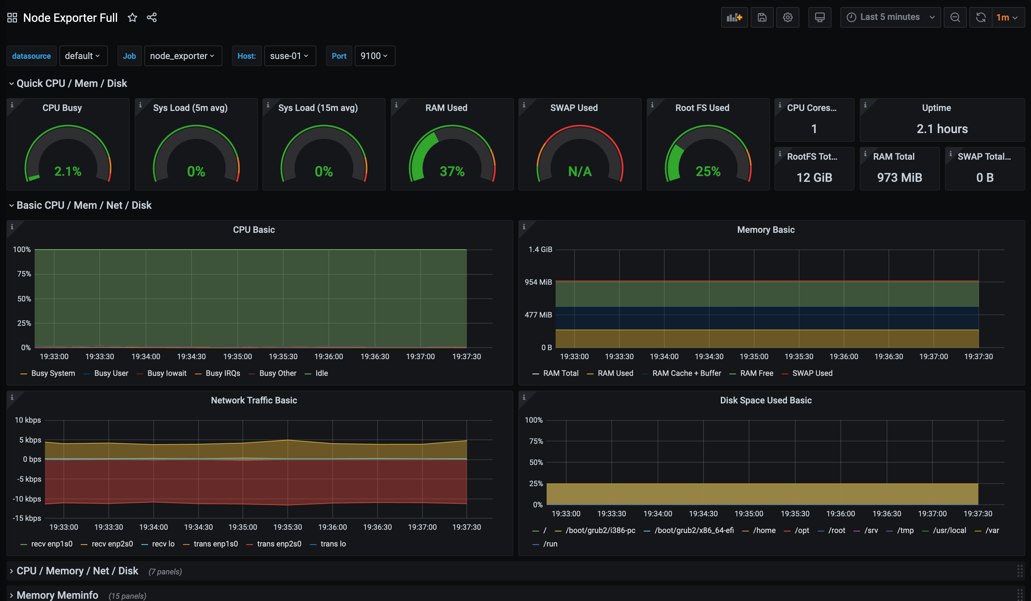Toggle the RAM Free series in Memory Basic
The height and width of the screenshot is (601, 1031).
click(756, 373)
